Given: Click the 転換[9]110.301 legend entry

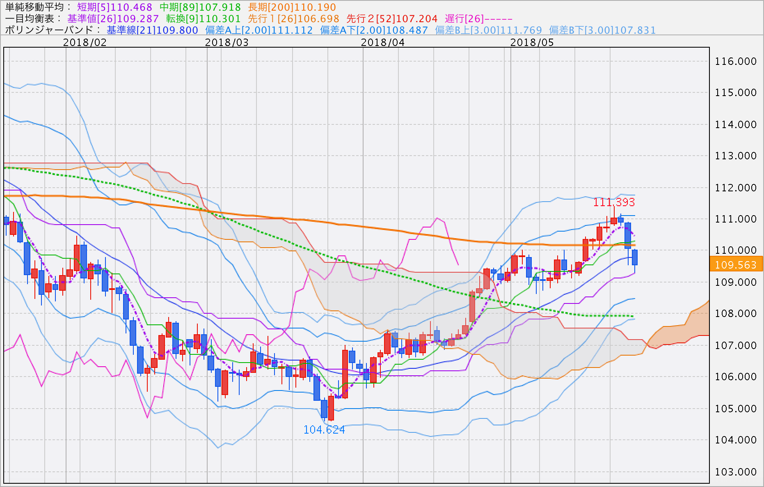Looking at the screenshot, I should (x=204, y=18).
